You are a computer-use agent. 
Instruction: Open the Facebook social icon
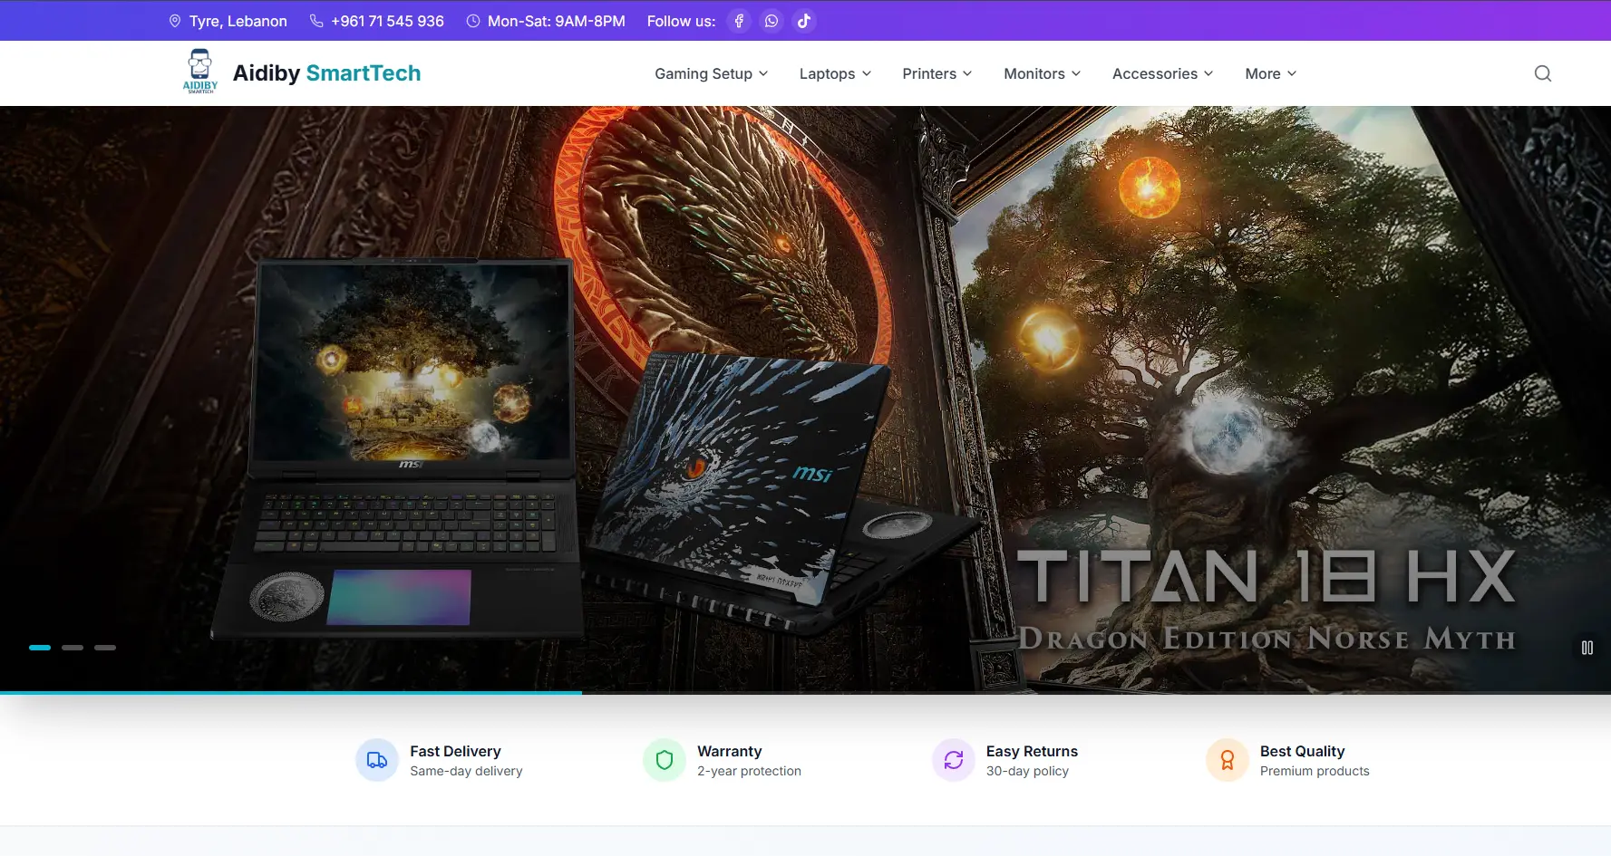[x=739, y=21]
